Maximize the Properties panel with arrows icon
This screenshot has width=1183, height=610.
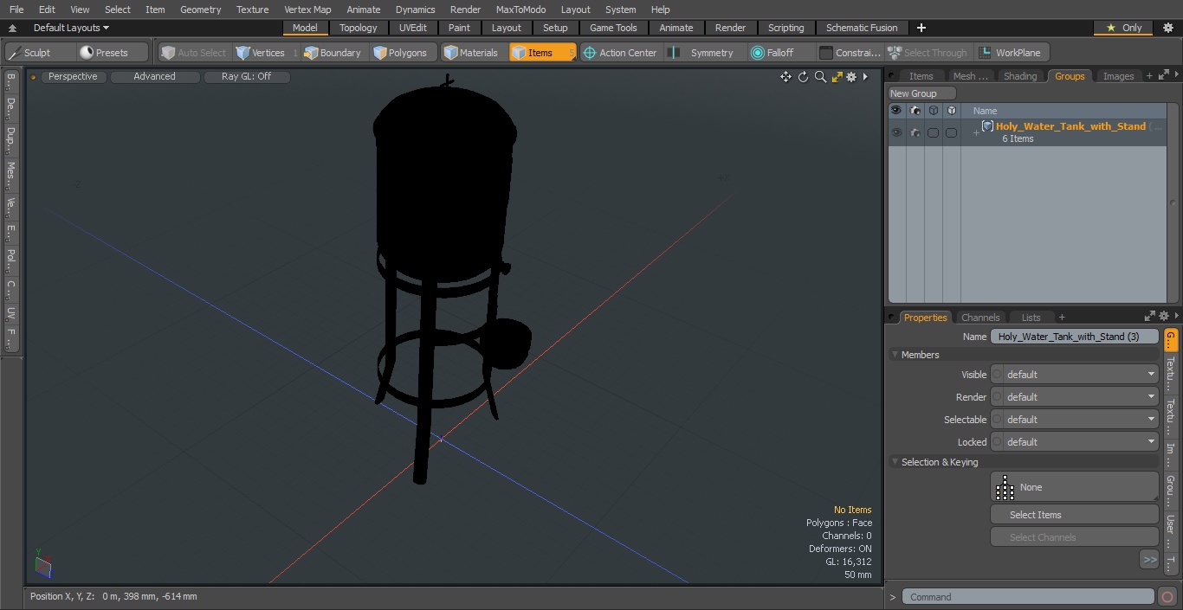pos(1150,317)
